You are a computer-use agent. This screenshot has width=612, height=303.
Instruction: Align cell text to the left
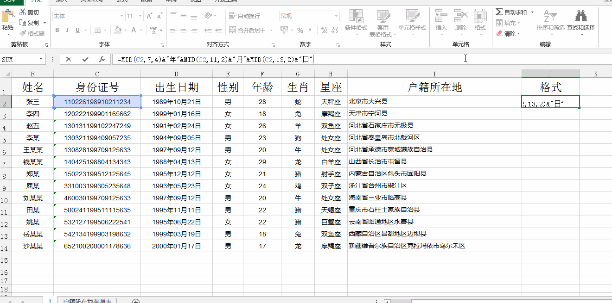(173, 30)
